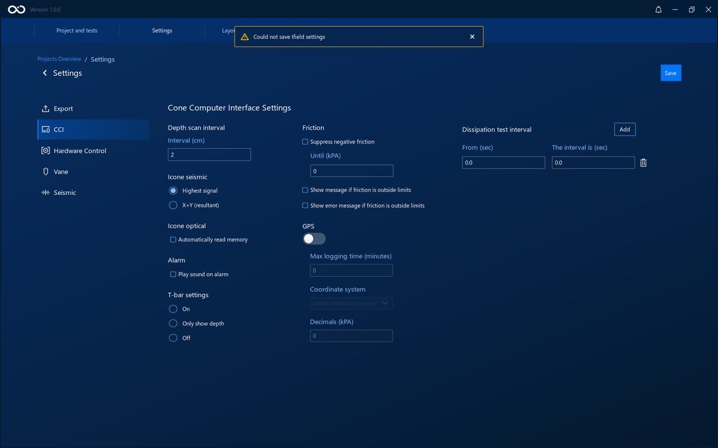Add a dissipation test interval
718x448 pixels.
[x=625, y=129]
